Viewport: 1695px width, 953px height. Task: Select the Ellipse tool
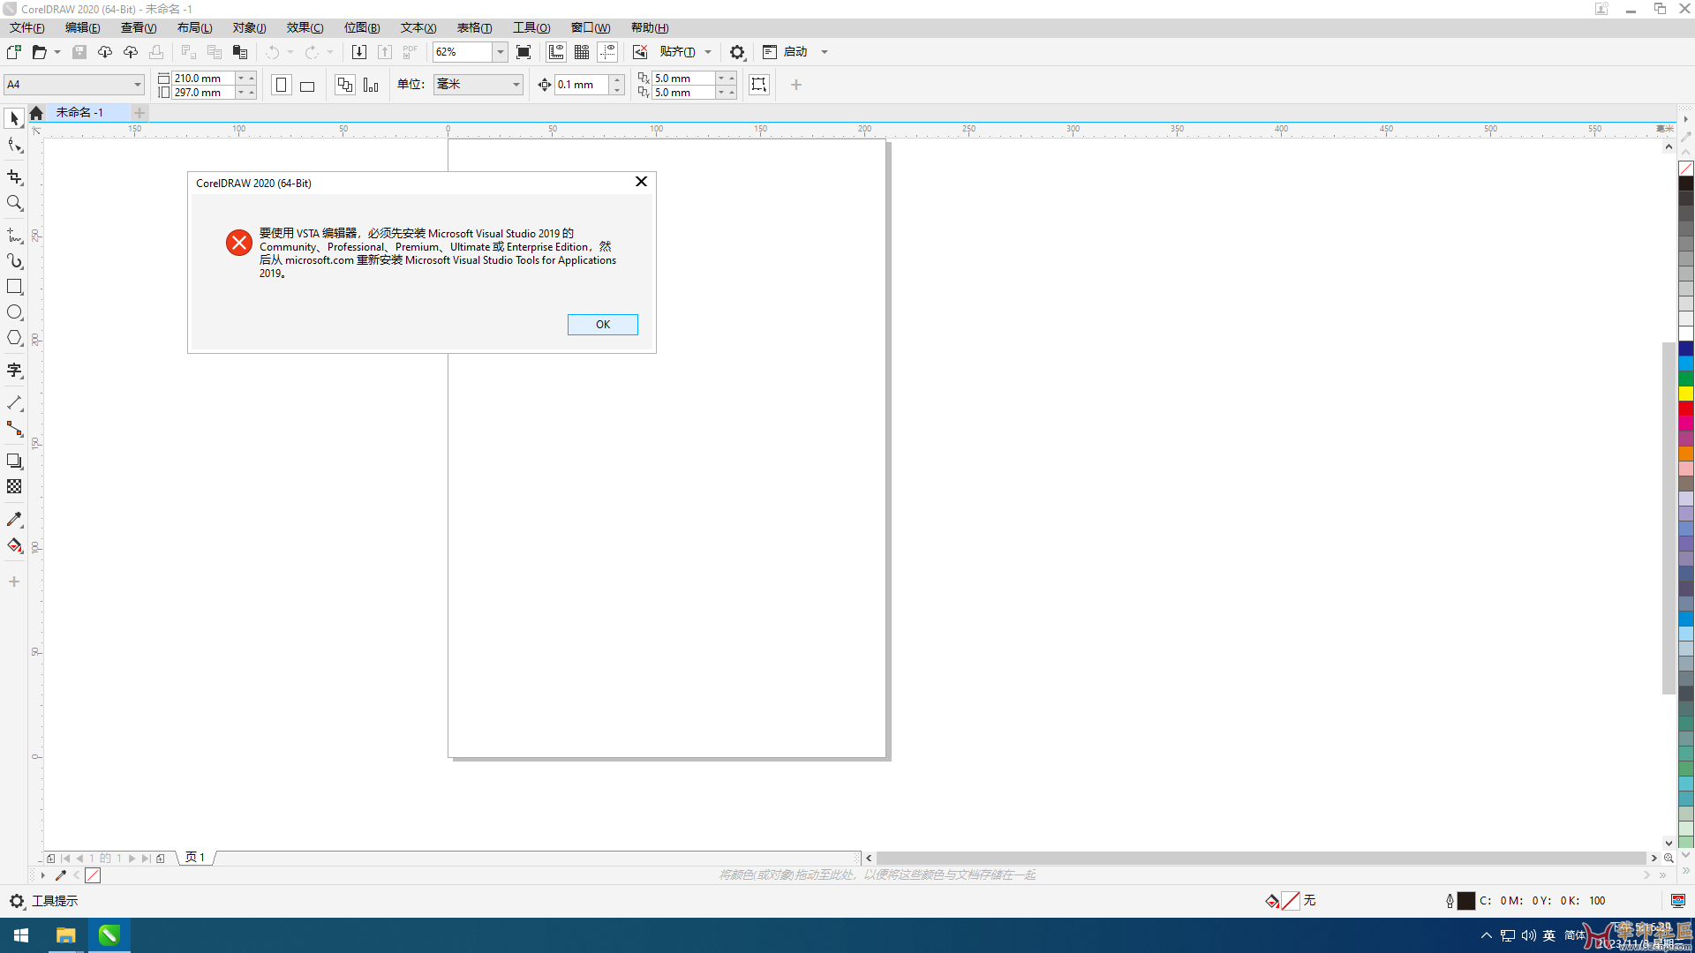tap(14, 312)
